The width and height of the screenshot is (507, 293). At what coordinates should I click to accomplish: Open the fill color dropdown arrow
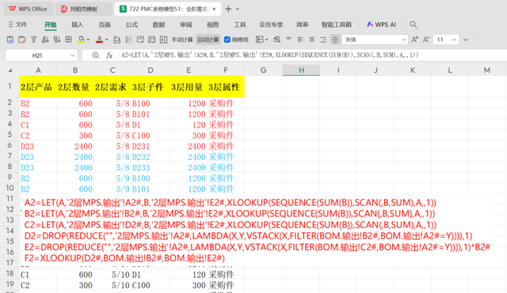click(88, 40)
